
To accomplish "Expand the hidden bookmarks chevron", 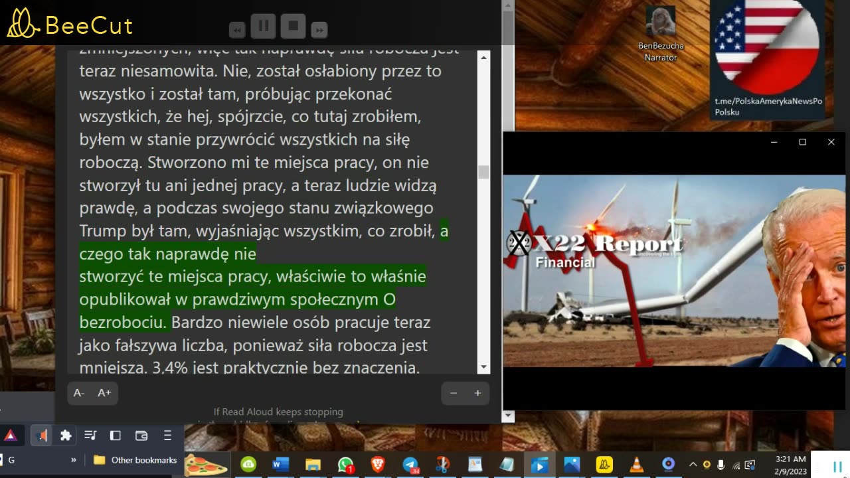I will [x=74, y=459].
